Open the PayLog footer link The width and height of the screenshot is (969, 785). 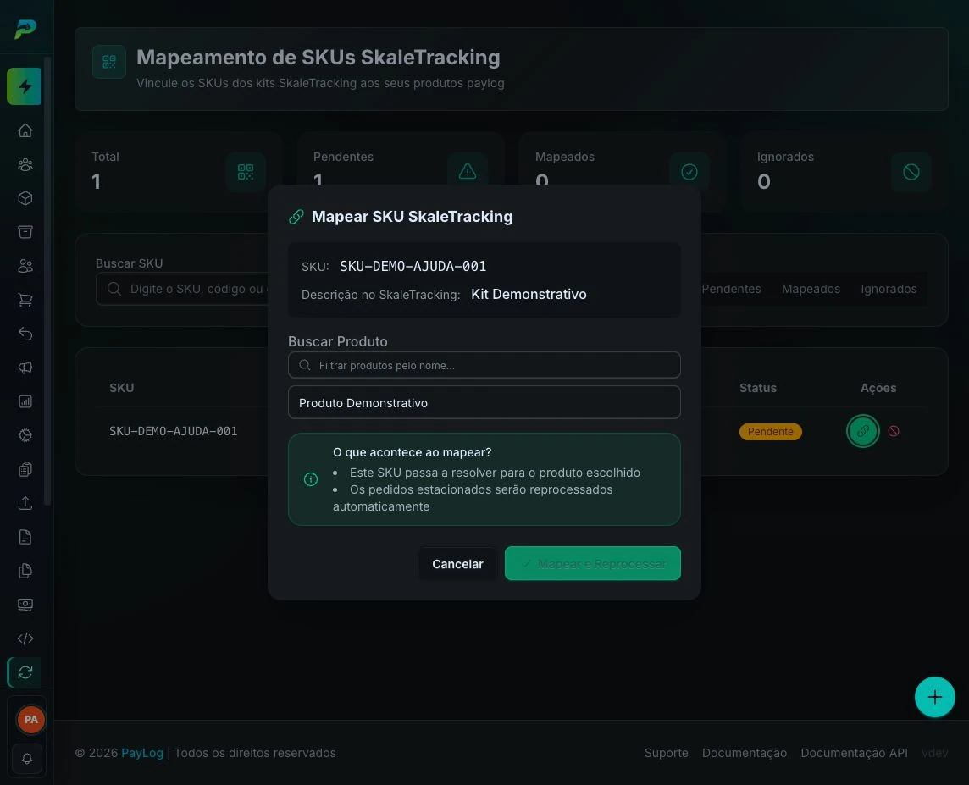tap(142, 753)
